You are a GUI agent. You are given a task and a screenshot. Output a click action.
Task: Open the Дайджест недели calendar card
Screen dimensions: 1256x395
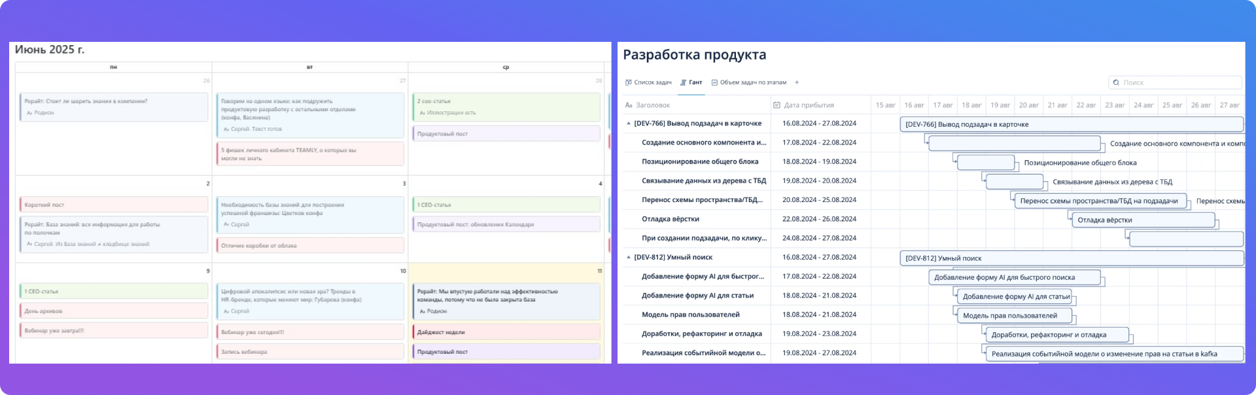[506, 332]
